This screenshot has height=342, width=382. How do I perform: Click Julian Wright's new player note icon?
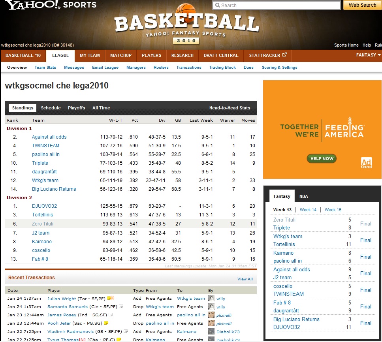tap(111, 298)
